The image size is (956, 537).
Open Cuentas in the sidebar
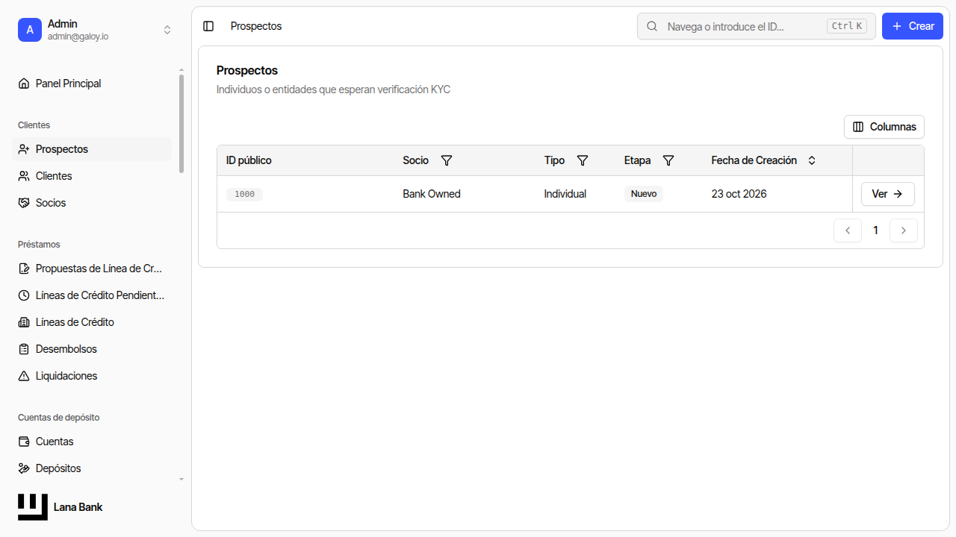coord(93,442)
